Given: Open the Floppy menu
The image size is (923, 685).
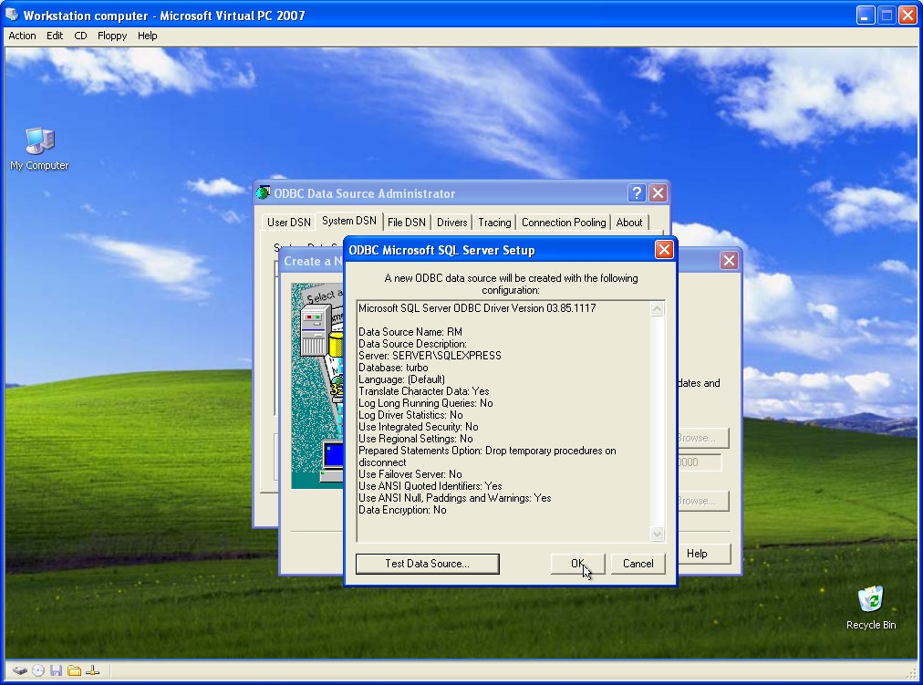Looking at the screenshot, I should click(x=112, y=36).
